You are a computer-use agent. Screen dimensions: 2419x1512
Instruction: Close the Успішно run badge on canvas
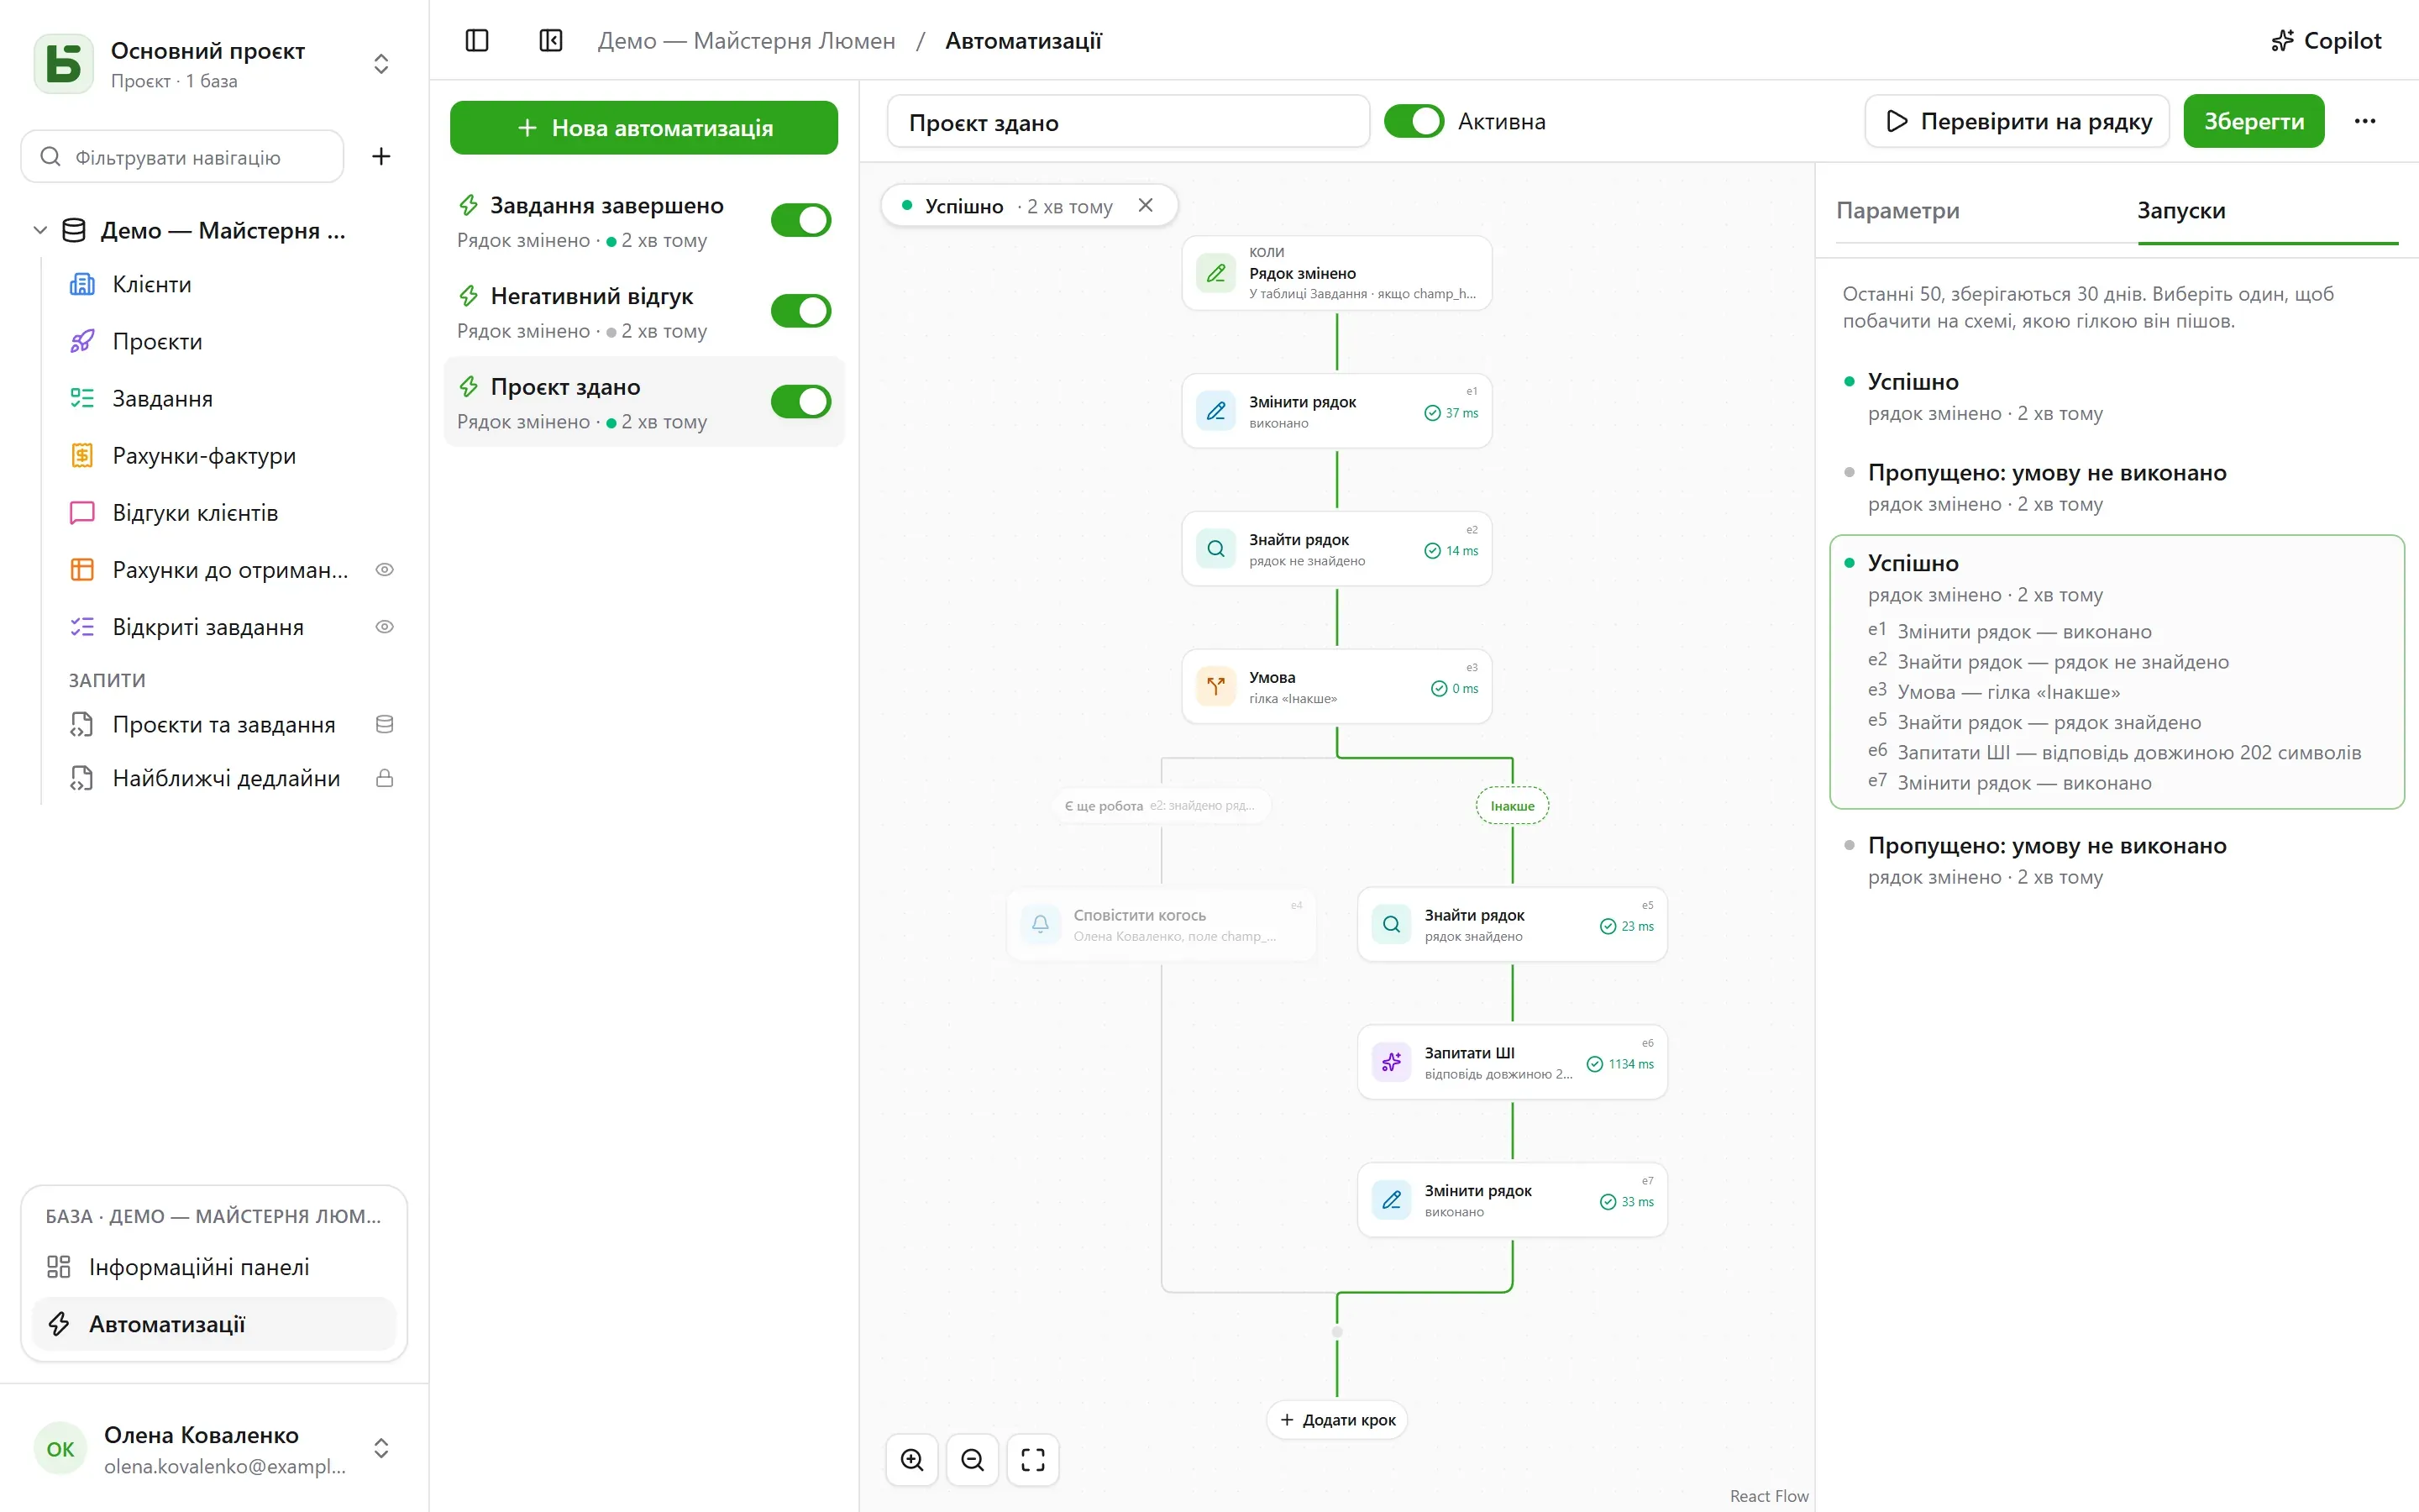click(x=1146, y=205)
